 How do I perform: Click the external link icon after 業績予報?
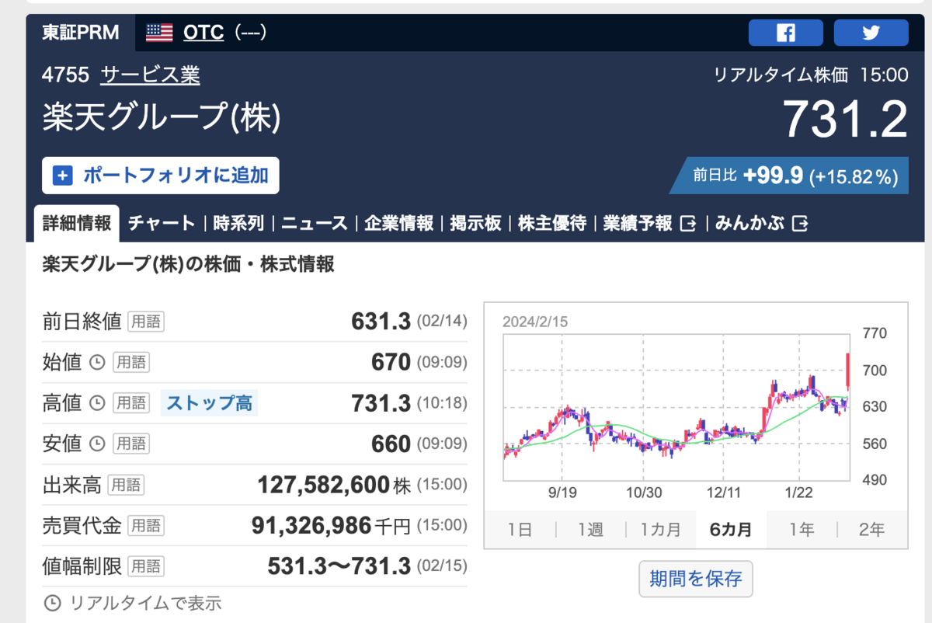[688, 224]
